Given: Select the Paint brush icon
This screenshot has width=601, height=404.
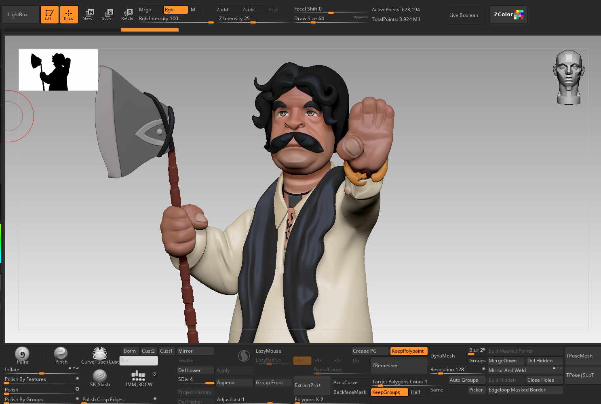Looking at the screenshot, I should 22,355.
